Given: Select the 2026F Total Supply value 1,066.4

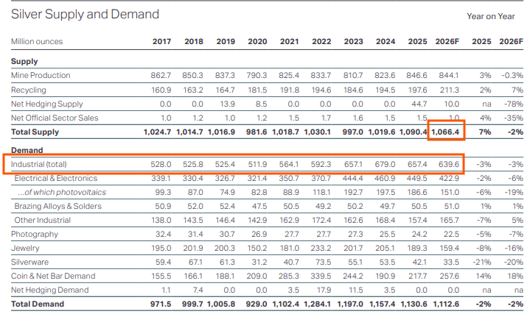Looking at the screenshot, I should tap(445, 132).
